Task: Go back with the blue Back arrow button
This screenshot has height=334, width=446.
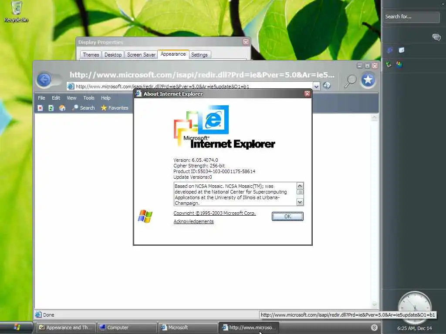Action: pyautogui.click(x=44, y=80)
